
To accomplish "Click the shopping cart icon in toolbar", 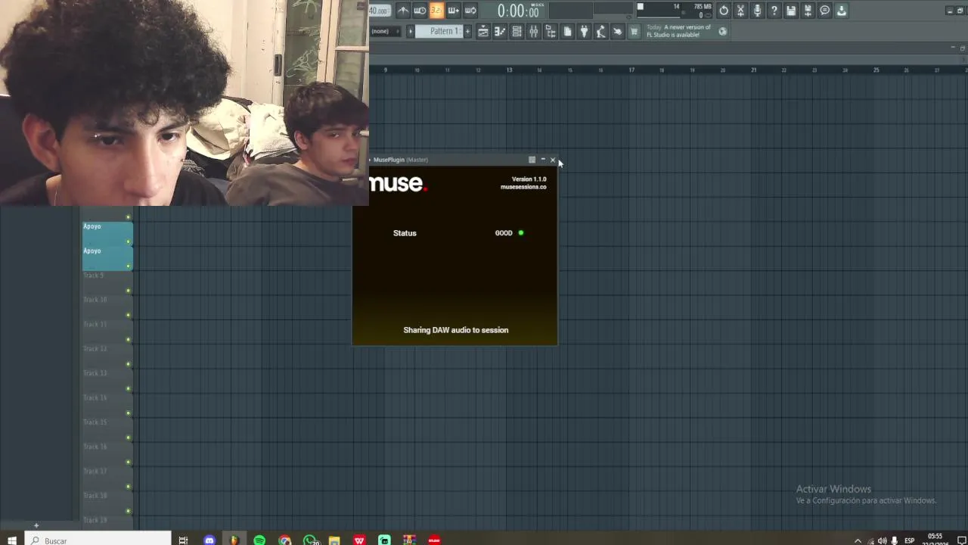I will coord(634,31).
